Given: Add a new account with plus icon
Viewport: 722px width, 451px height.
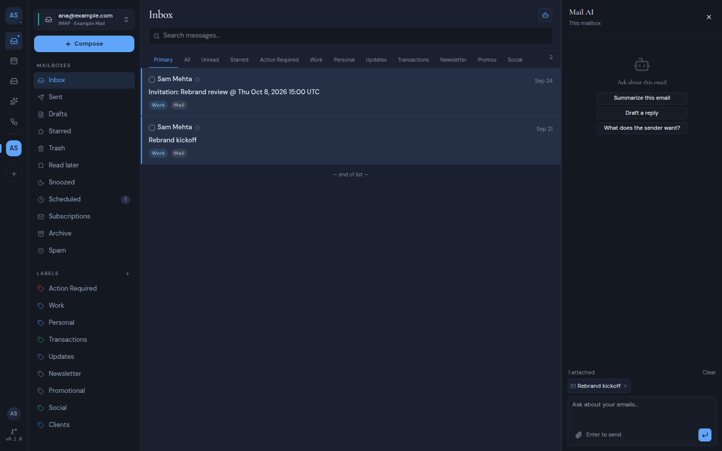Looking at the screenshot, I should [14, 174].
